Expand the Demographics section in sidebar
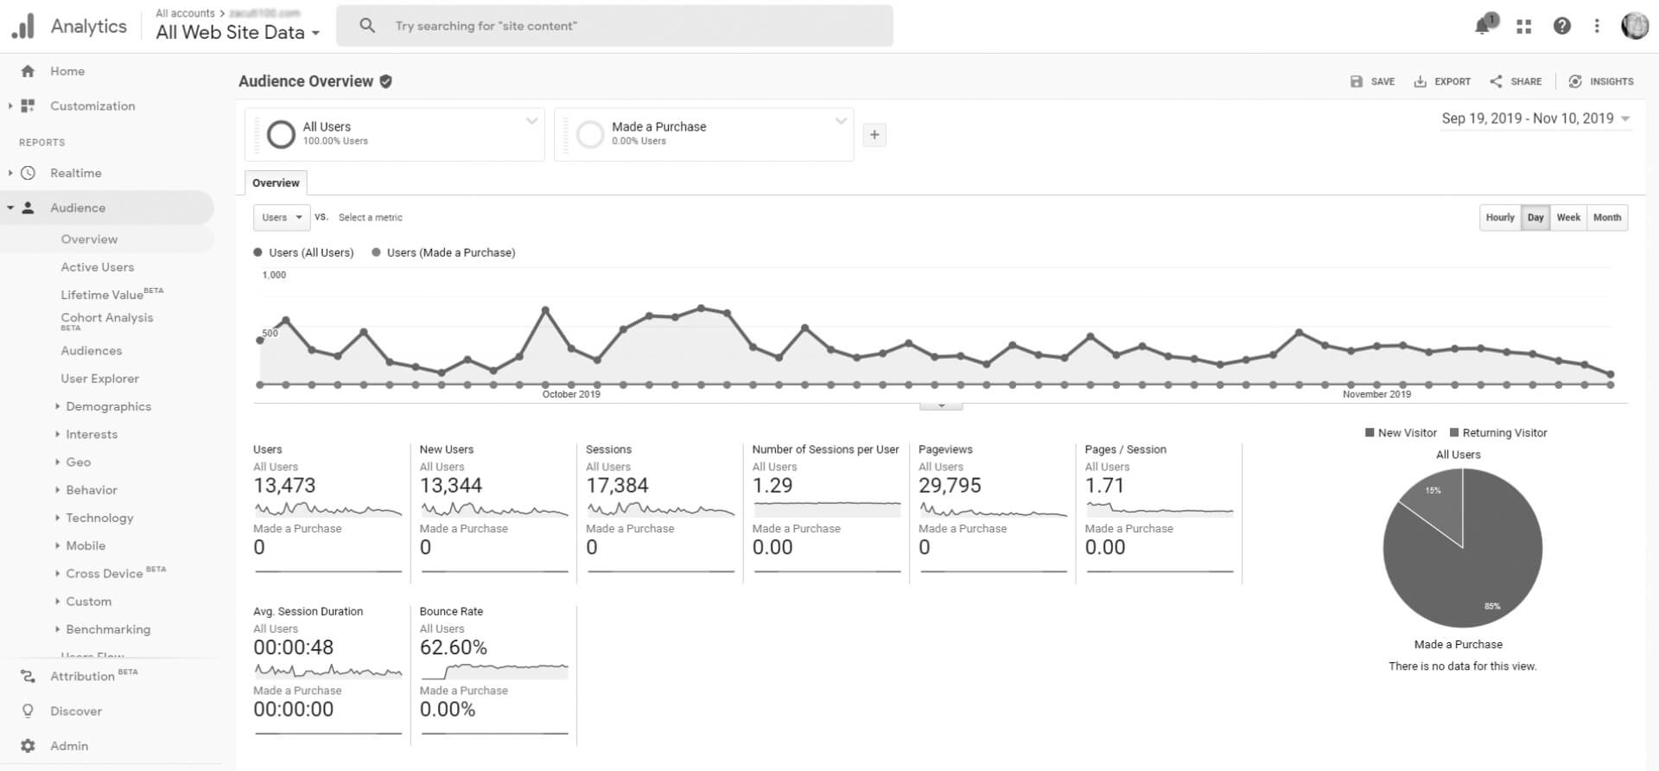Image resolution: width=1659 pixels, height=771 pixels. (x=108, y=406)
